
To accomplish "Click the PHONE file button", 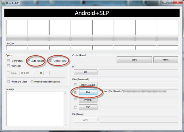I will click(x=88, y=100).
